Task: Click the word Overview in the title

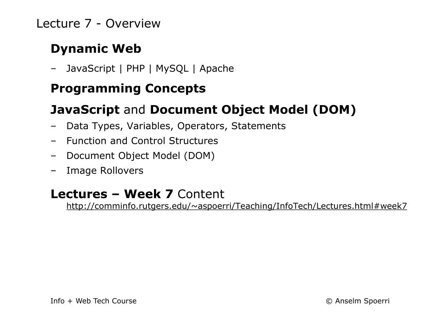Action: [x=133, y=24]
